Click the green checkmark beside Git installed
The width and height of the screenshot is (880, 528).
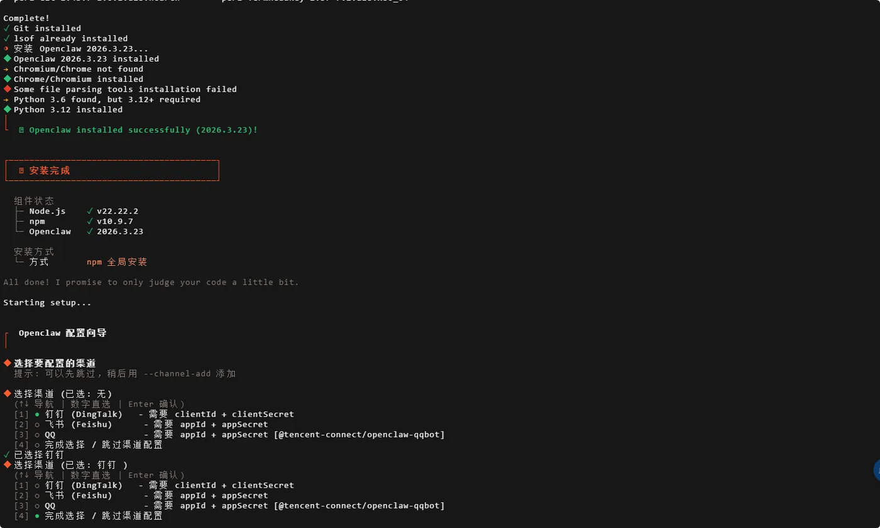point(6,28)
